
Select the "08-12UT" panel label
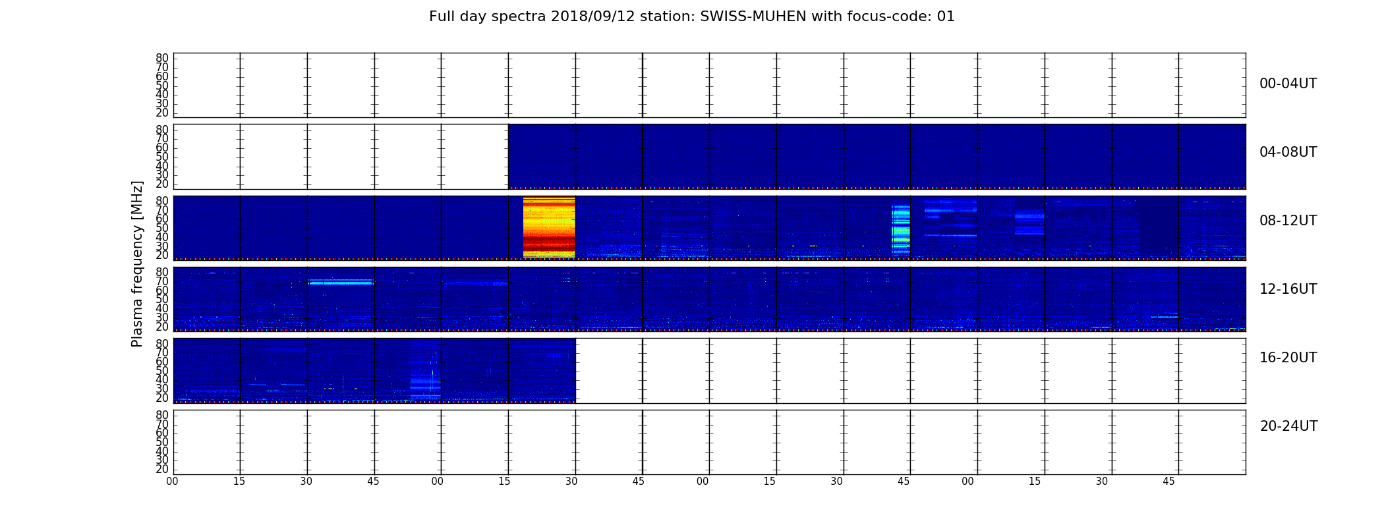[x=1288, y=221]
